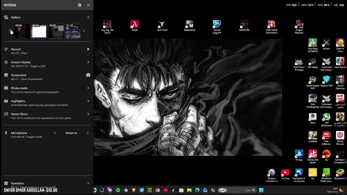Switch Microphone mode to next option
The image size is (347, 195).
(88, 133)
